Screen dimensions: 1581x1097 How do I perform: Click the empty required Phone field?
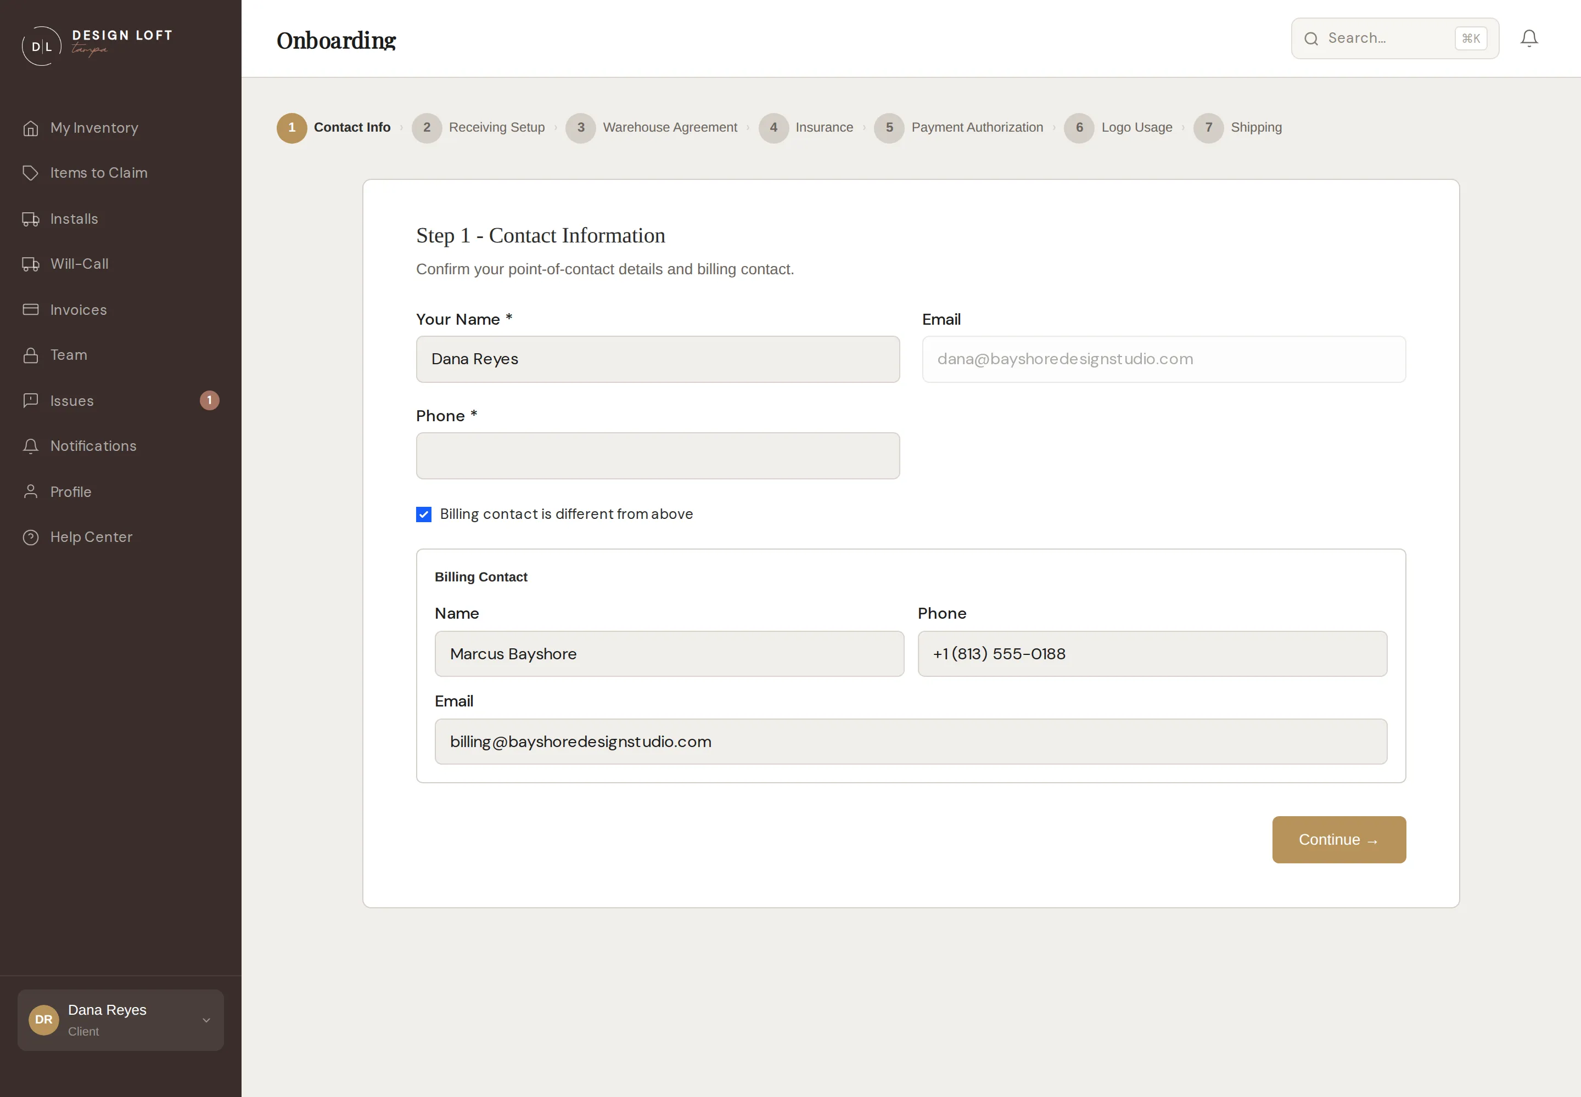point(658,456)
